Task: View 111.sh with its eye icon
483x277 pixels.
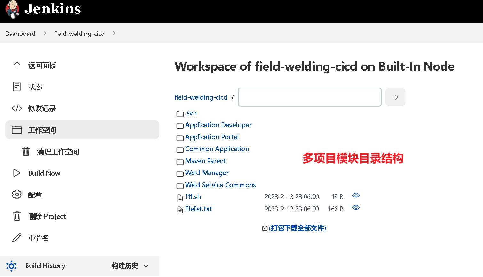Action: (x=356, y=195)
